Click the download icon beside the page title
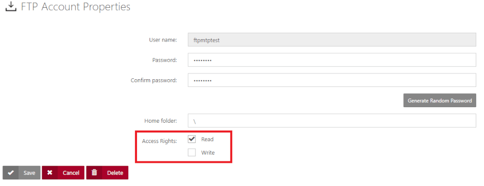The image size is (484, 186). [x=11, y=6]
